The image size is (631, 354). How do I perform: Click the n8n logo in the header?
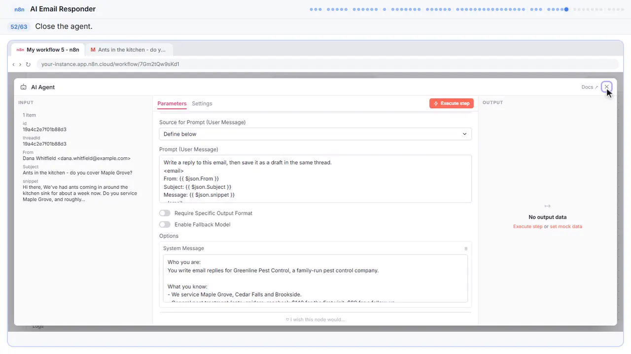click(19, 9)
